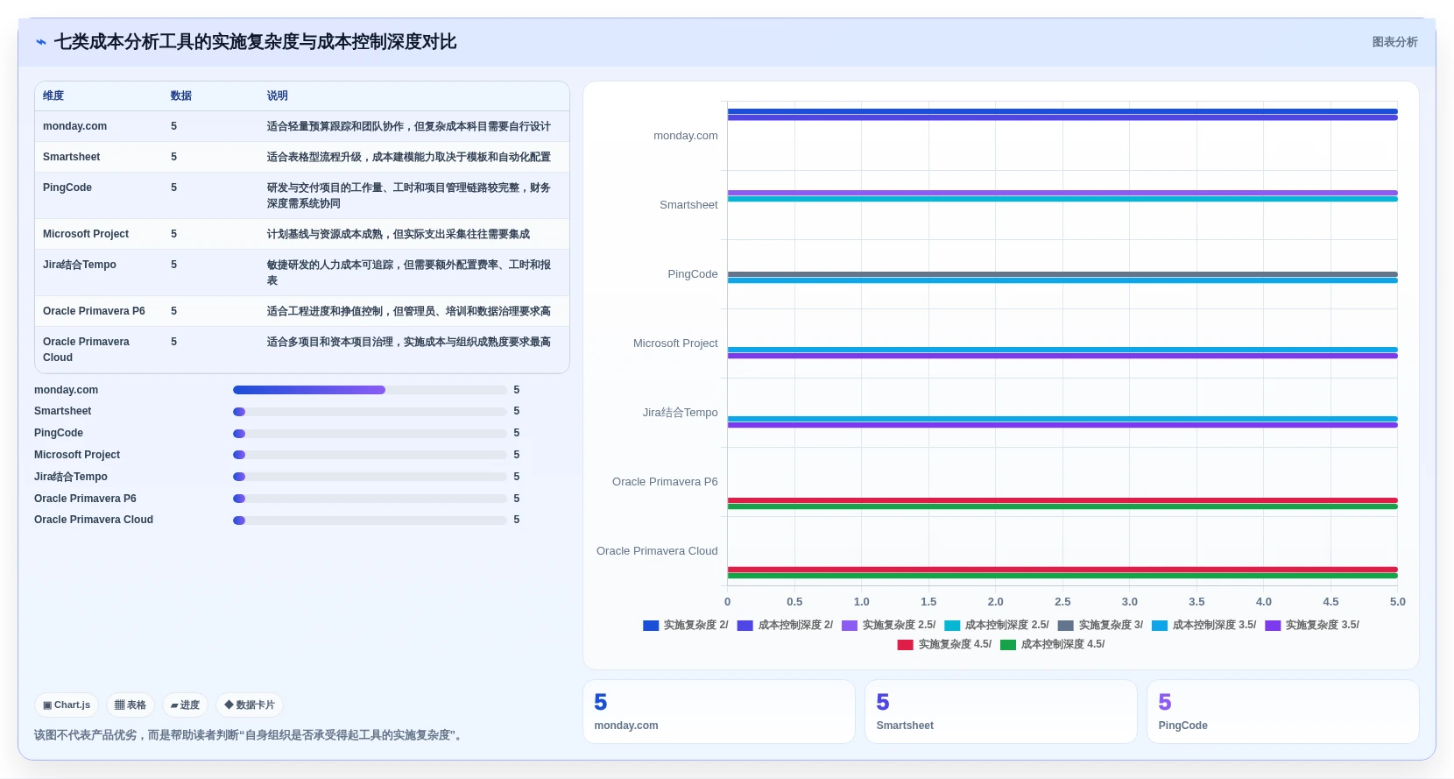Click the 5.0 tick on the chart x-axis

point(1397,602)
